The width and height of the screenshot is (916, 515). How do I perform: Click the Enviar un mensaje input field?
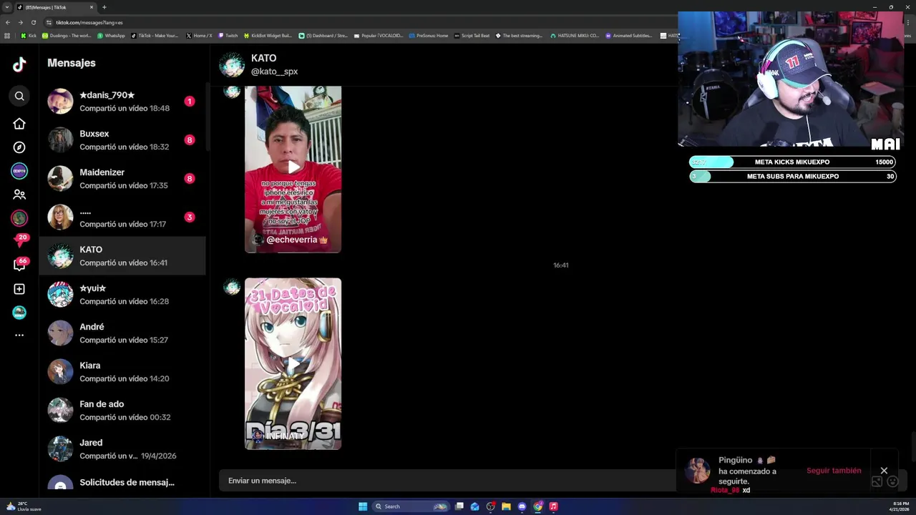pos(447,481)
